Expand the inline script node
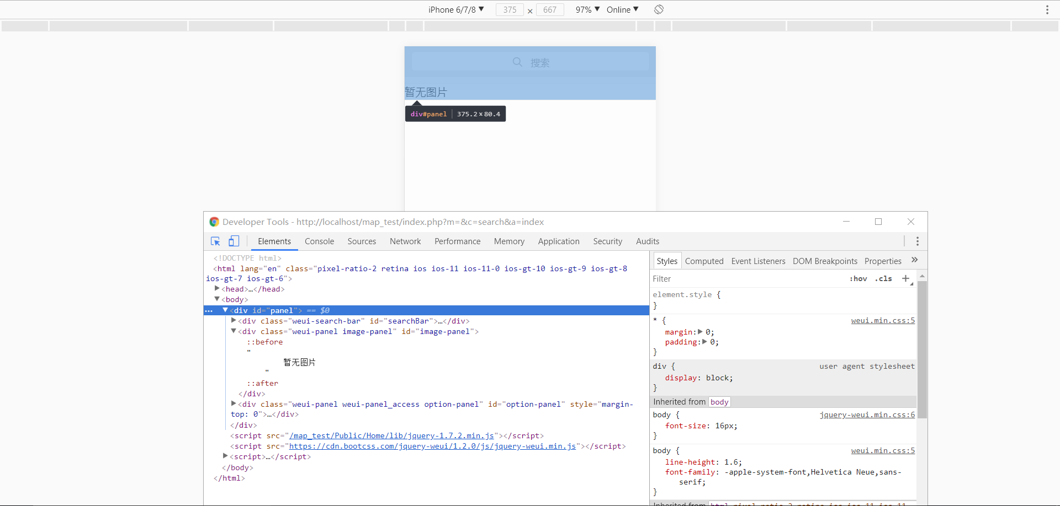 pos(225,456)
